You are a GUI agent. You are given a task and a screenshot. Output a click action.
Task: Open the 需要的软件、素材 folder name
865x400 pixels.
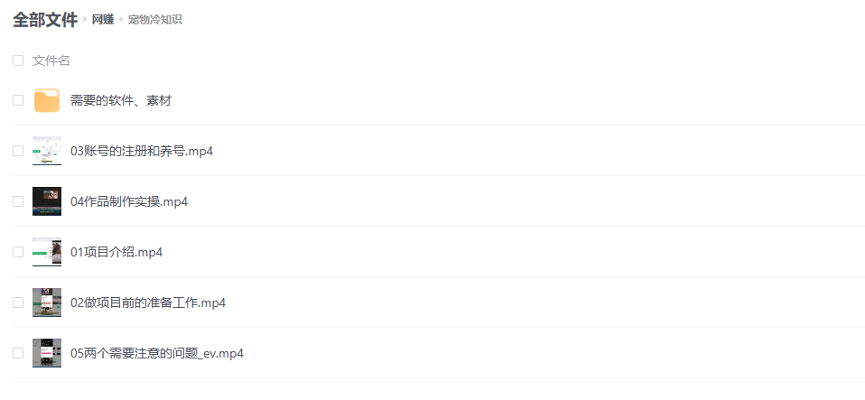coord(121,100)
